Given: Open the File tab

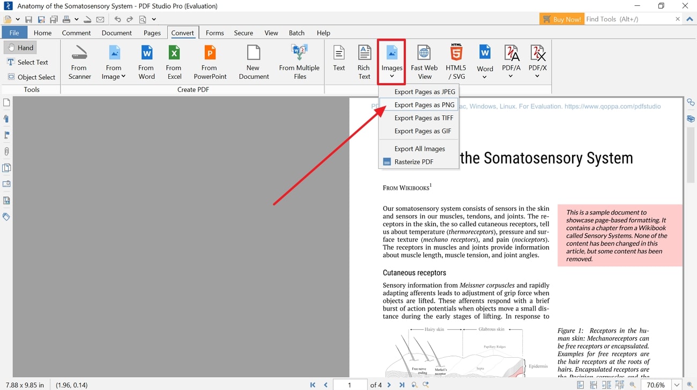Looking at the screenshot, I should (14, 33).
